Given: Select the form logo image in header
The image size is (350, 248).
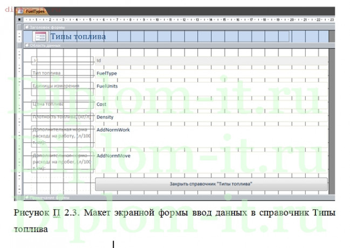Looking at the screenshot, I should [40, 36].
